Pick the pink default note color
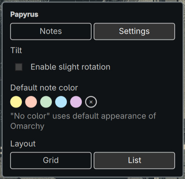 pyautogui.click(x=31, y=102)
